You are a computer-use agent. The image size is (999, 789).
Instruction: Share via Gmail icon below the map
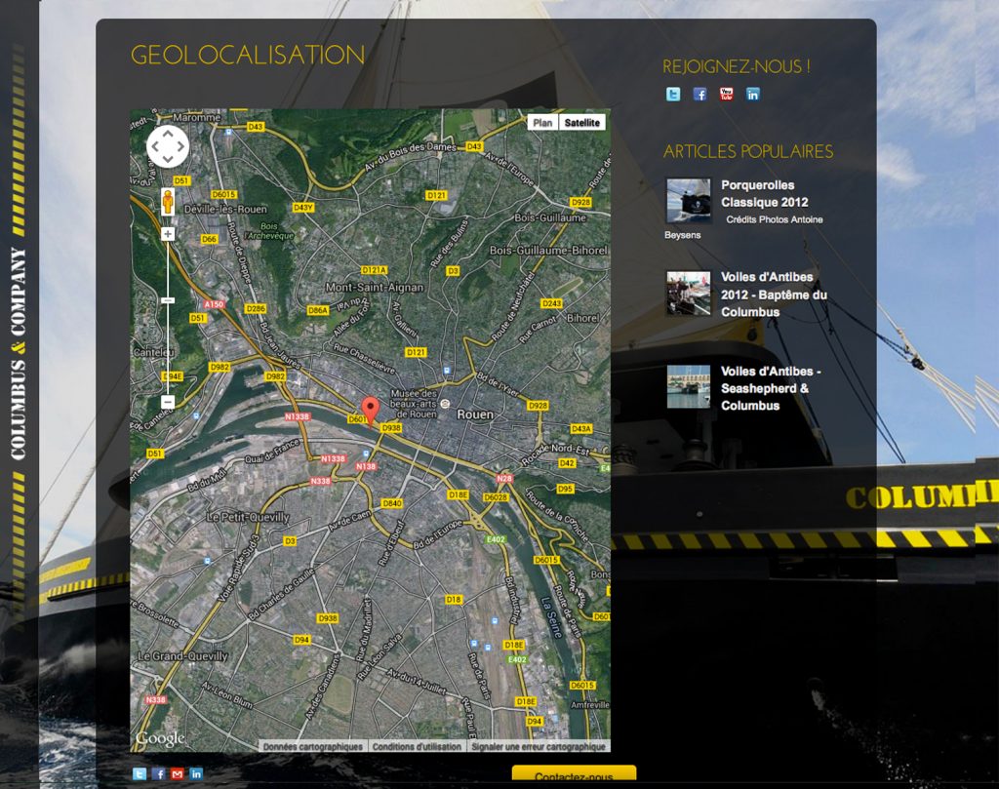tap(178, 773)
